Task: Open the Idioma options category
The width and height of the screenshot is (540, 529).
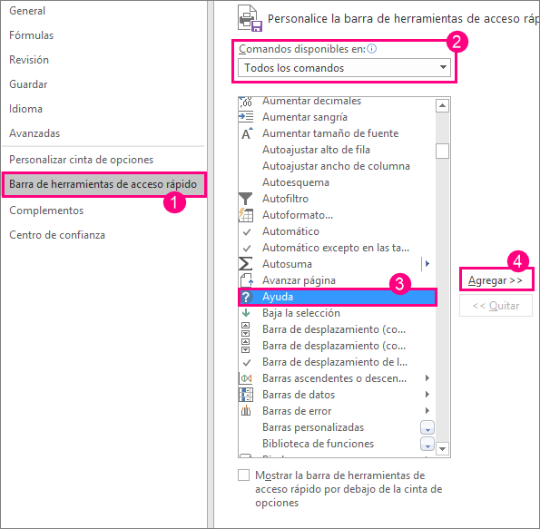Action: (x=25, y=109)
